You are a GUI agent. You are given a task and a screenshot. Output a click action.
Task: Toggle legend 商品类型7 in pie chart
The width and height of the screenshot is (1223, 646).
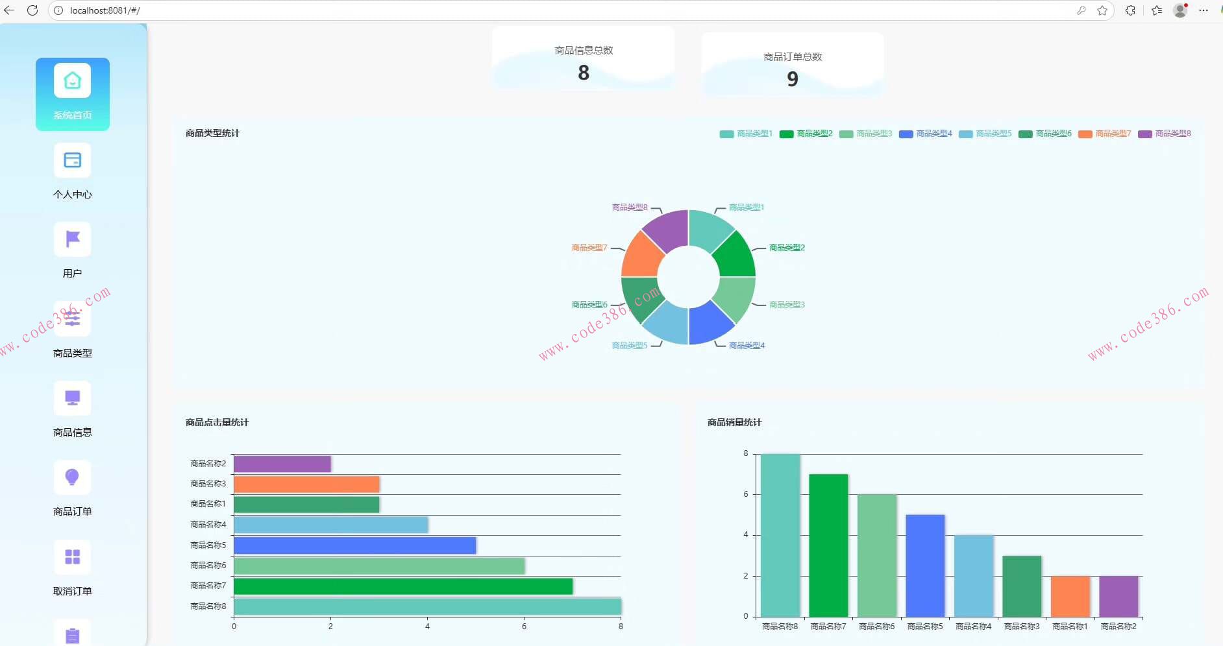(1104, 134)
